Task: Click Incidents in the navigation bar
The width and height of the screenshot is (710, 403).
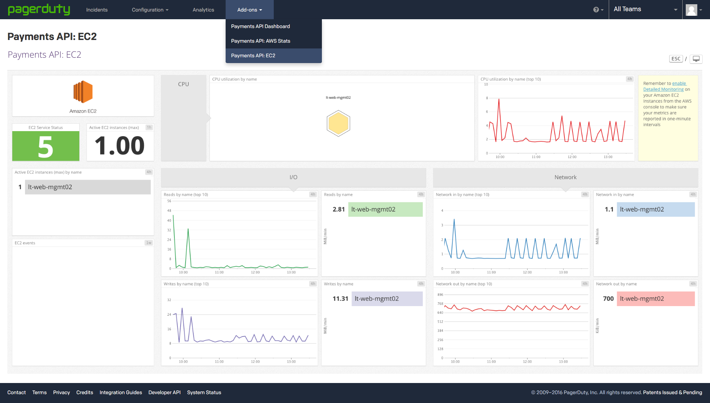Action: click(97, 10)
